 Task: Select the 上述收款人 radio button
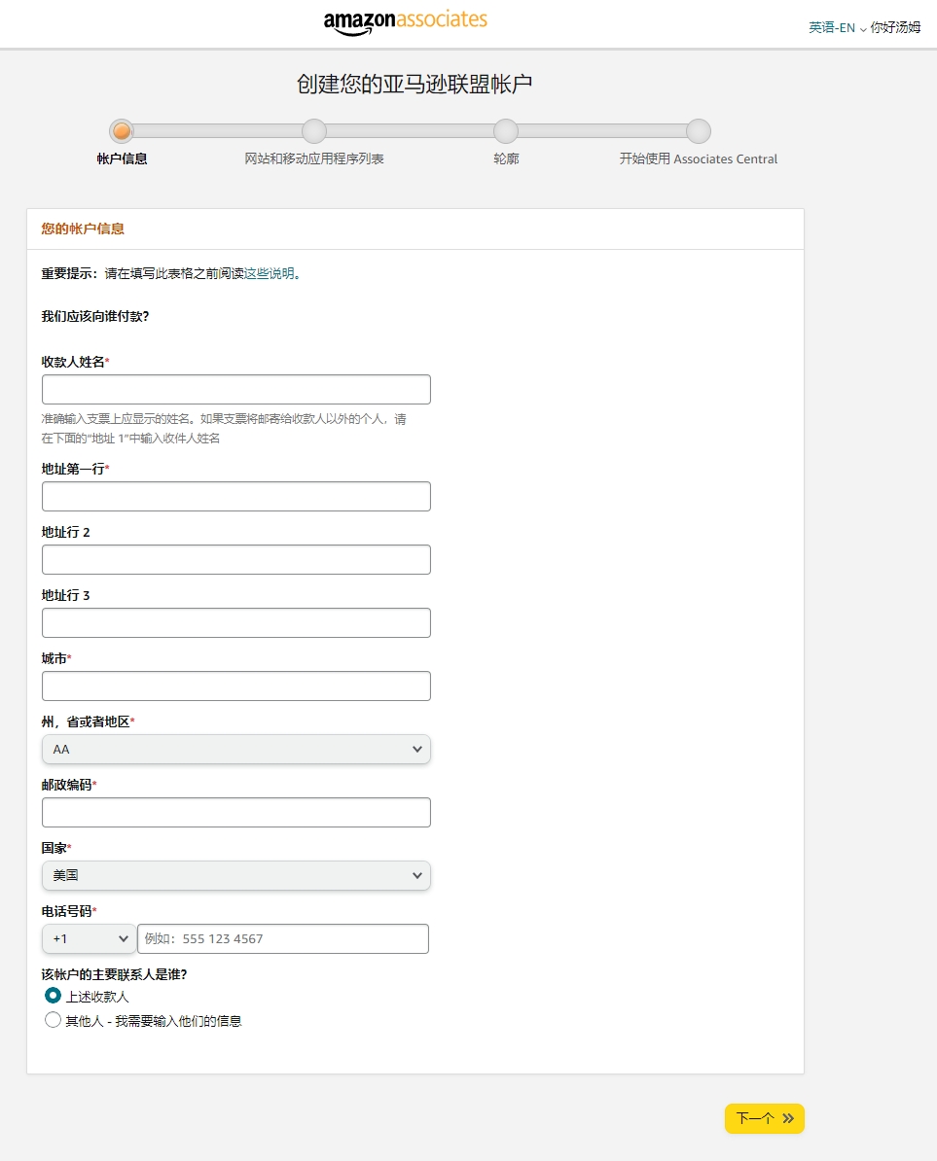[53, 995]
